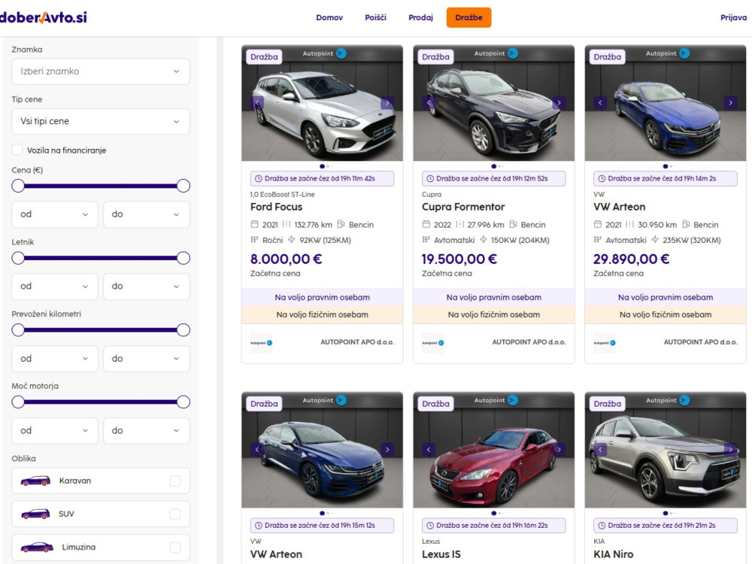Go to previous photo of top VW Arteon
This screenshot has height=564, width=752.
point(600,103)
